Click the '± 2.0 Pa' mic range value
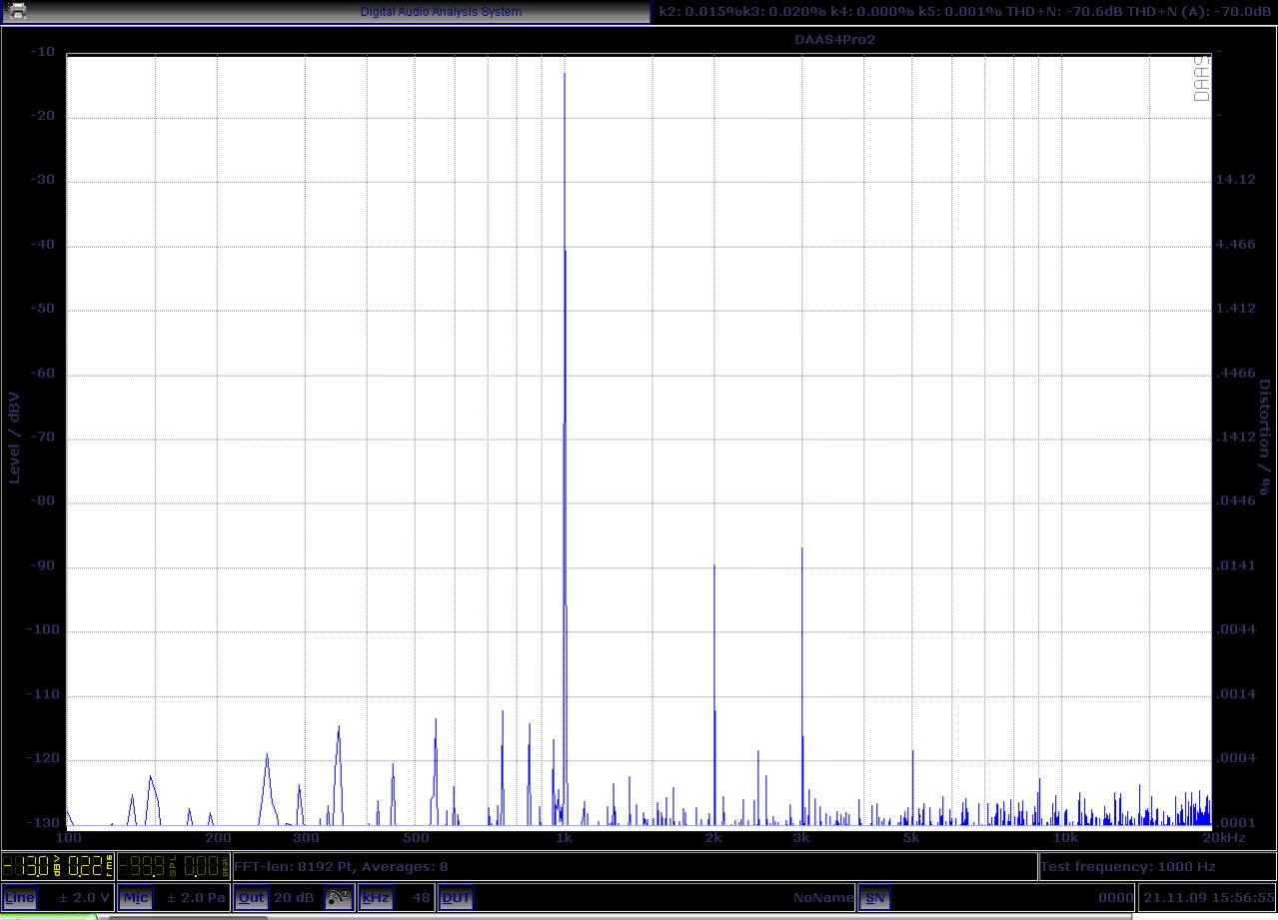The image size is (1278, 920). (x=196, y=898)
